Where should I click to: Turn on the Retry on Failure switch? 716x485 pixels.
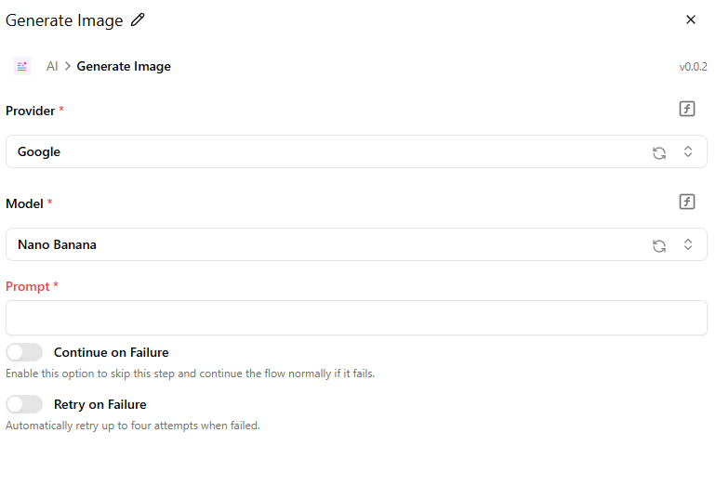24,404
